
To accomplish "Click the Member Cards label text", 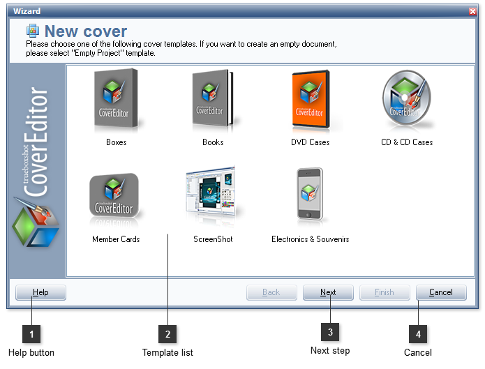I will click(x=116, y=239).
